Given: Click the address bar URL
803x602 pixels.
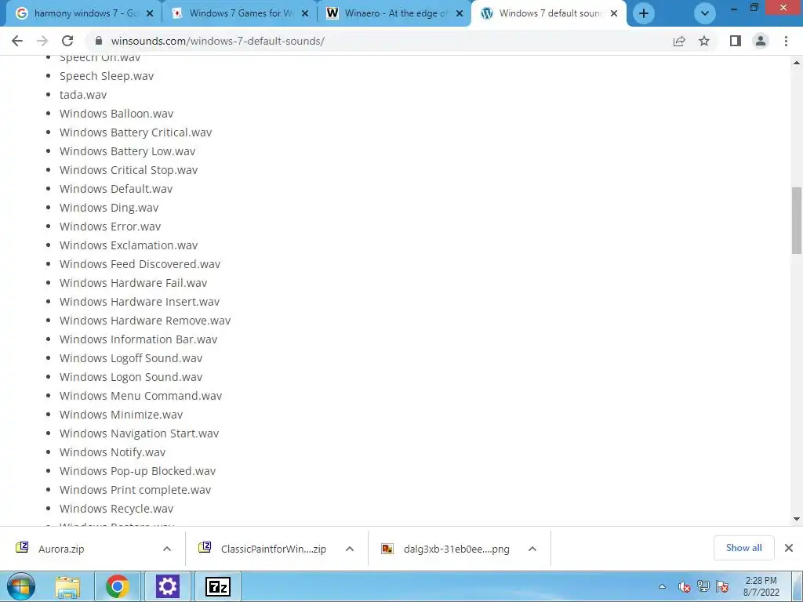Looking at the screenshot, I should coord(218,41).
